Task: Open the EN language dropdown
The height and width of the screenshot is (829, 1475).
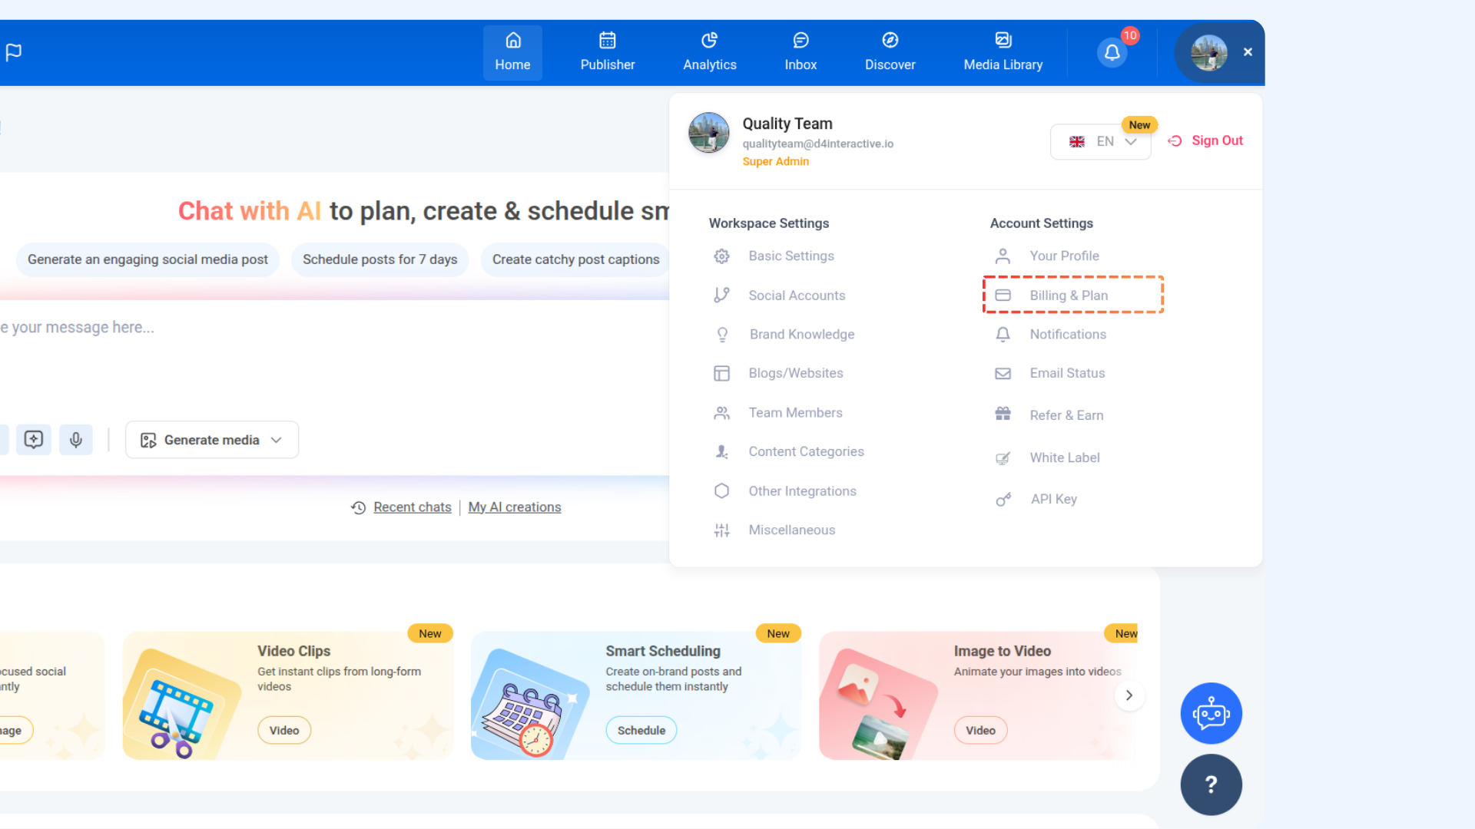Action: coord(1100,142)
